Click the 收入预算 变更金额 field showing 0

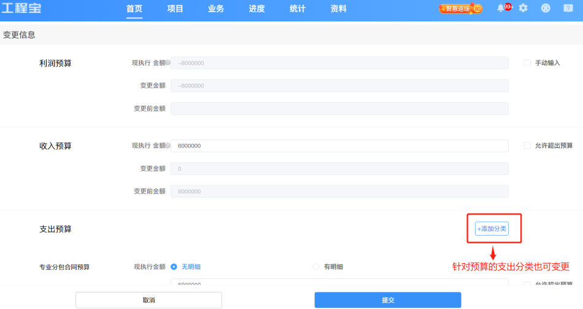click(x=339, y=169)
